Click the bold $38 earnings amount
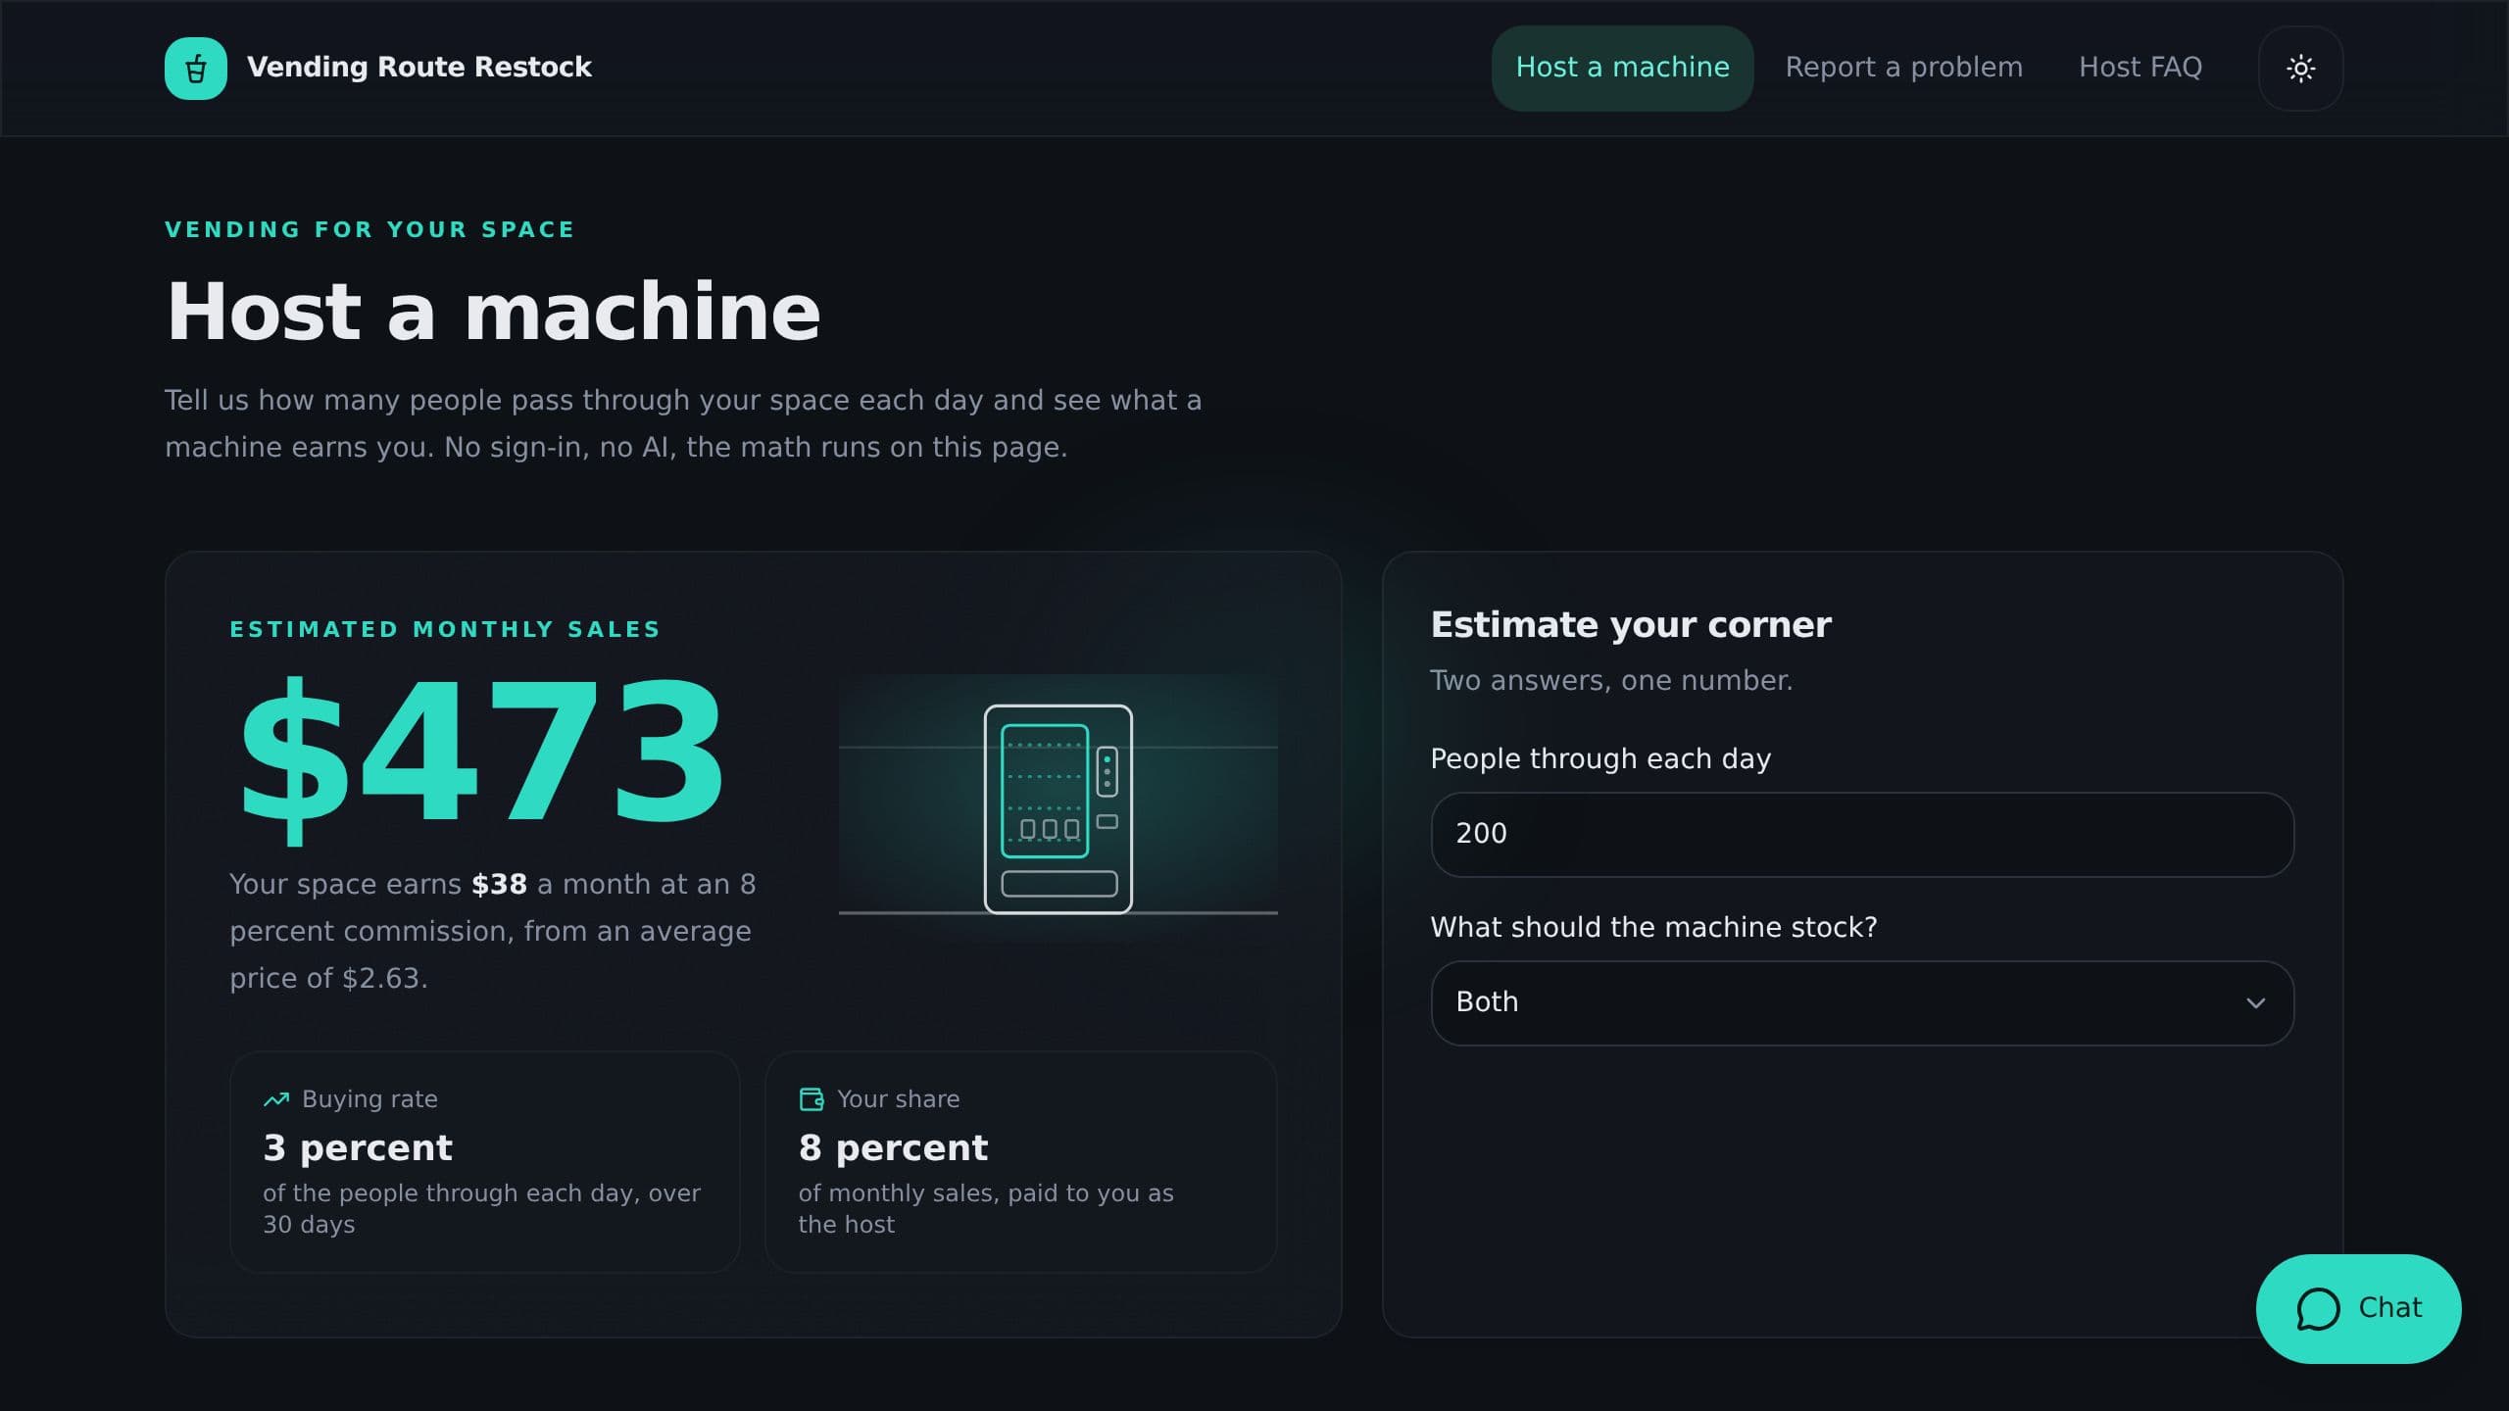2509x1411 pixels. tap(499, 885)
